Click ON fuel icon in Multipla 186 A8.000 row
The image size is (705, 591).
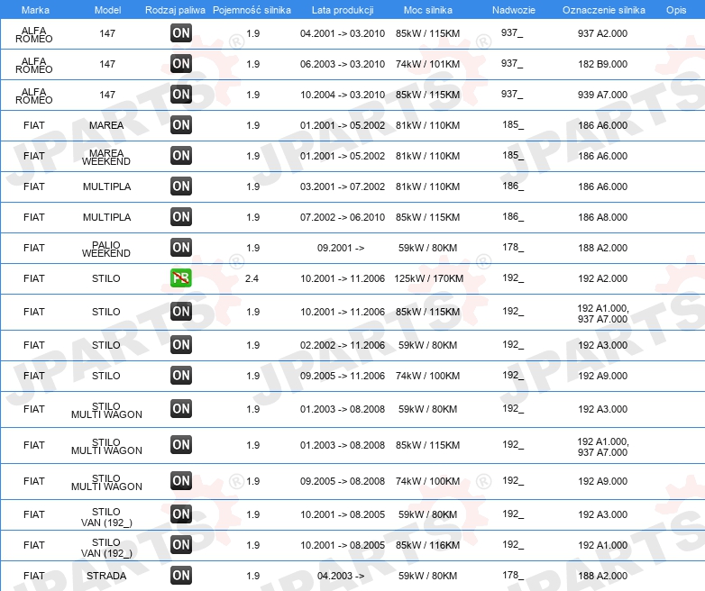point(181,216)
